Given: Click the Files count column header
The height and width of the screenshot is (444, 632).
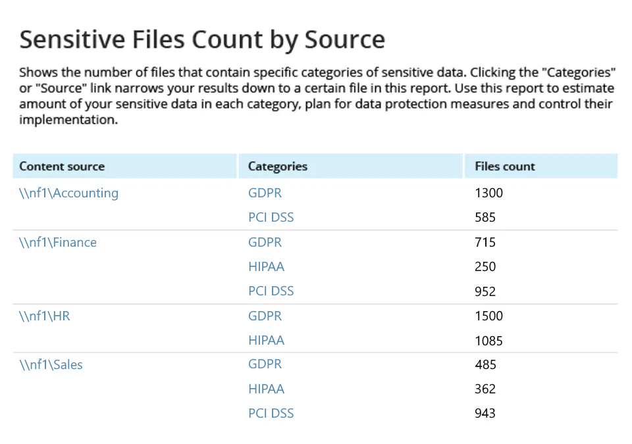Looking at the screenshot, I should pos(504,166).
